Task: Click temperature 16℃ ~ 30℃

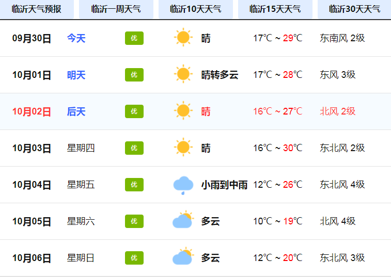Action: [278, 148]
